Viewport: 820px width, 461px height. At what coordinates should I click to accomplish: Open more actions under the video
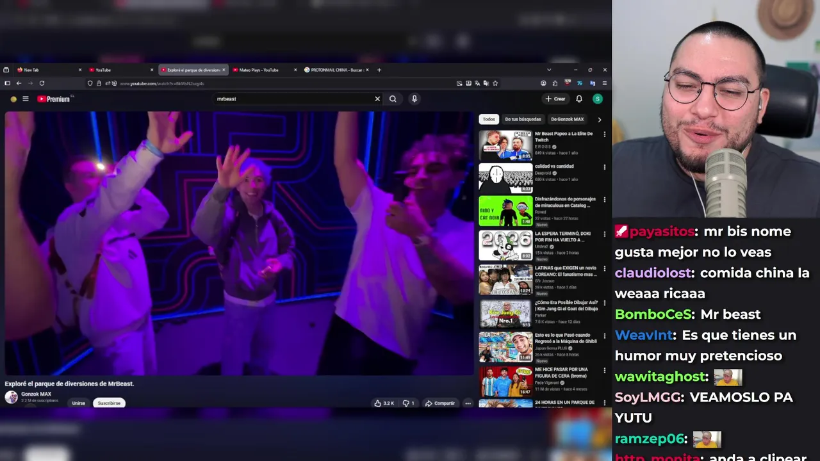click(468, 403)
